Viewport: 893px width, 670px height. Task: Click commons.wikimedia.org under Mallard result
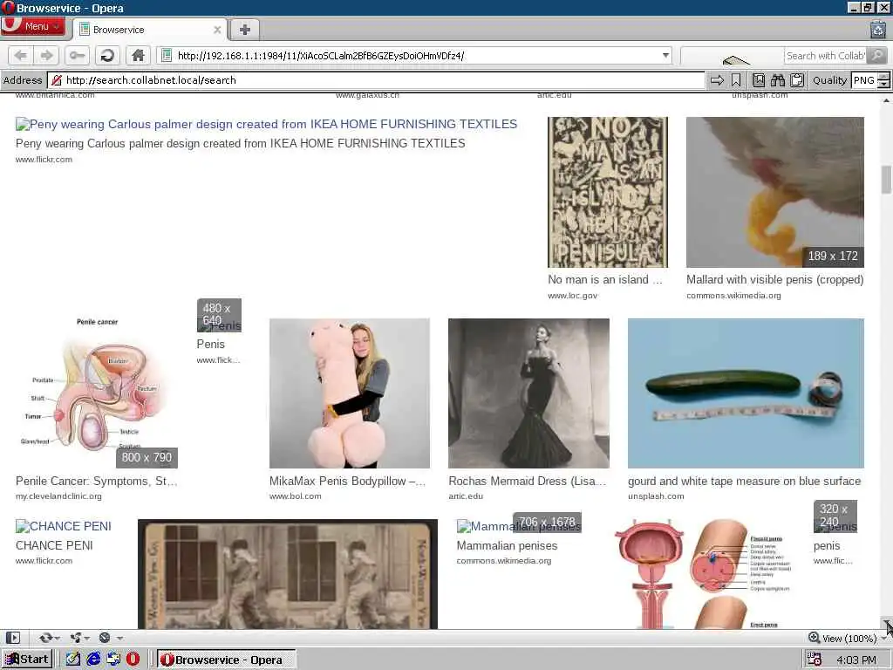733,296
